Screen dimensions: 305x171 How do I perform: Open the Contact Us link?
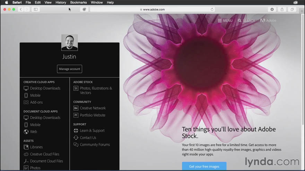coord(88,137)
